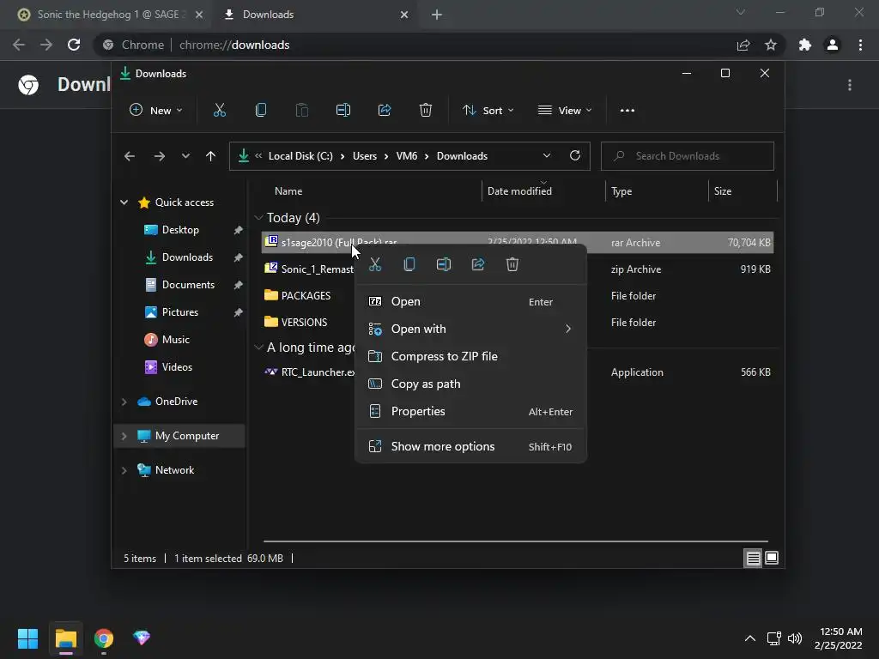879x659 pixels.
Task: Expand the Network tree node
Action: click(x=124, y=470)
